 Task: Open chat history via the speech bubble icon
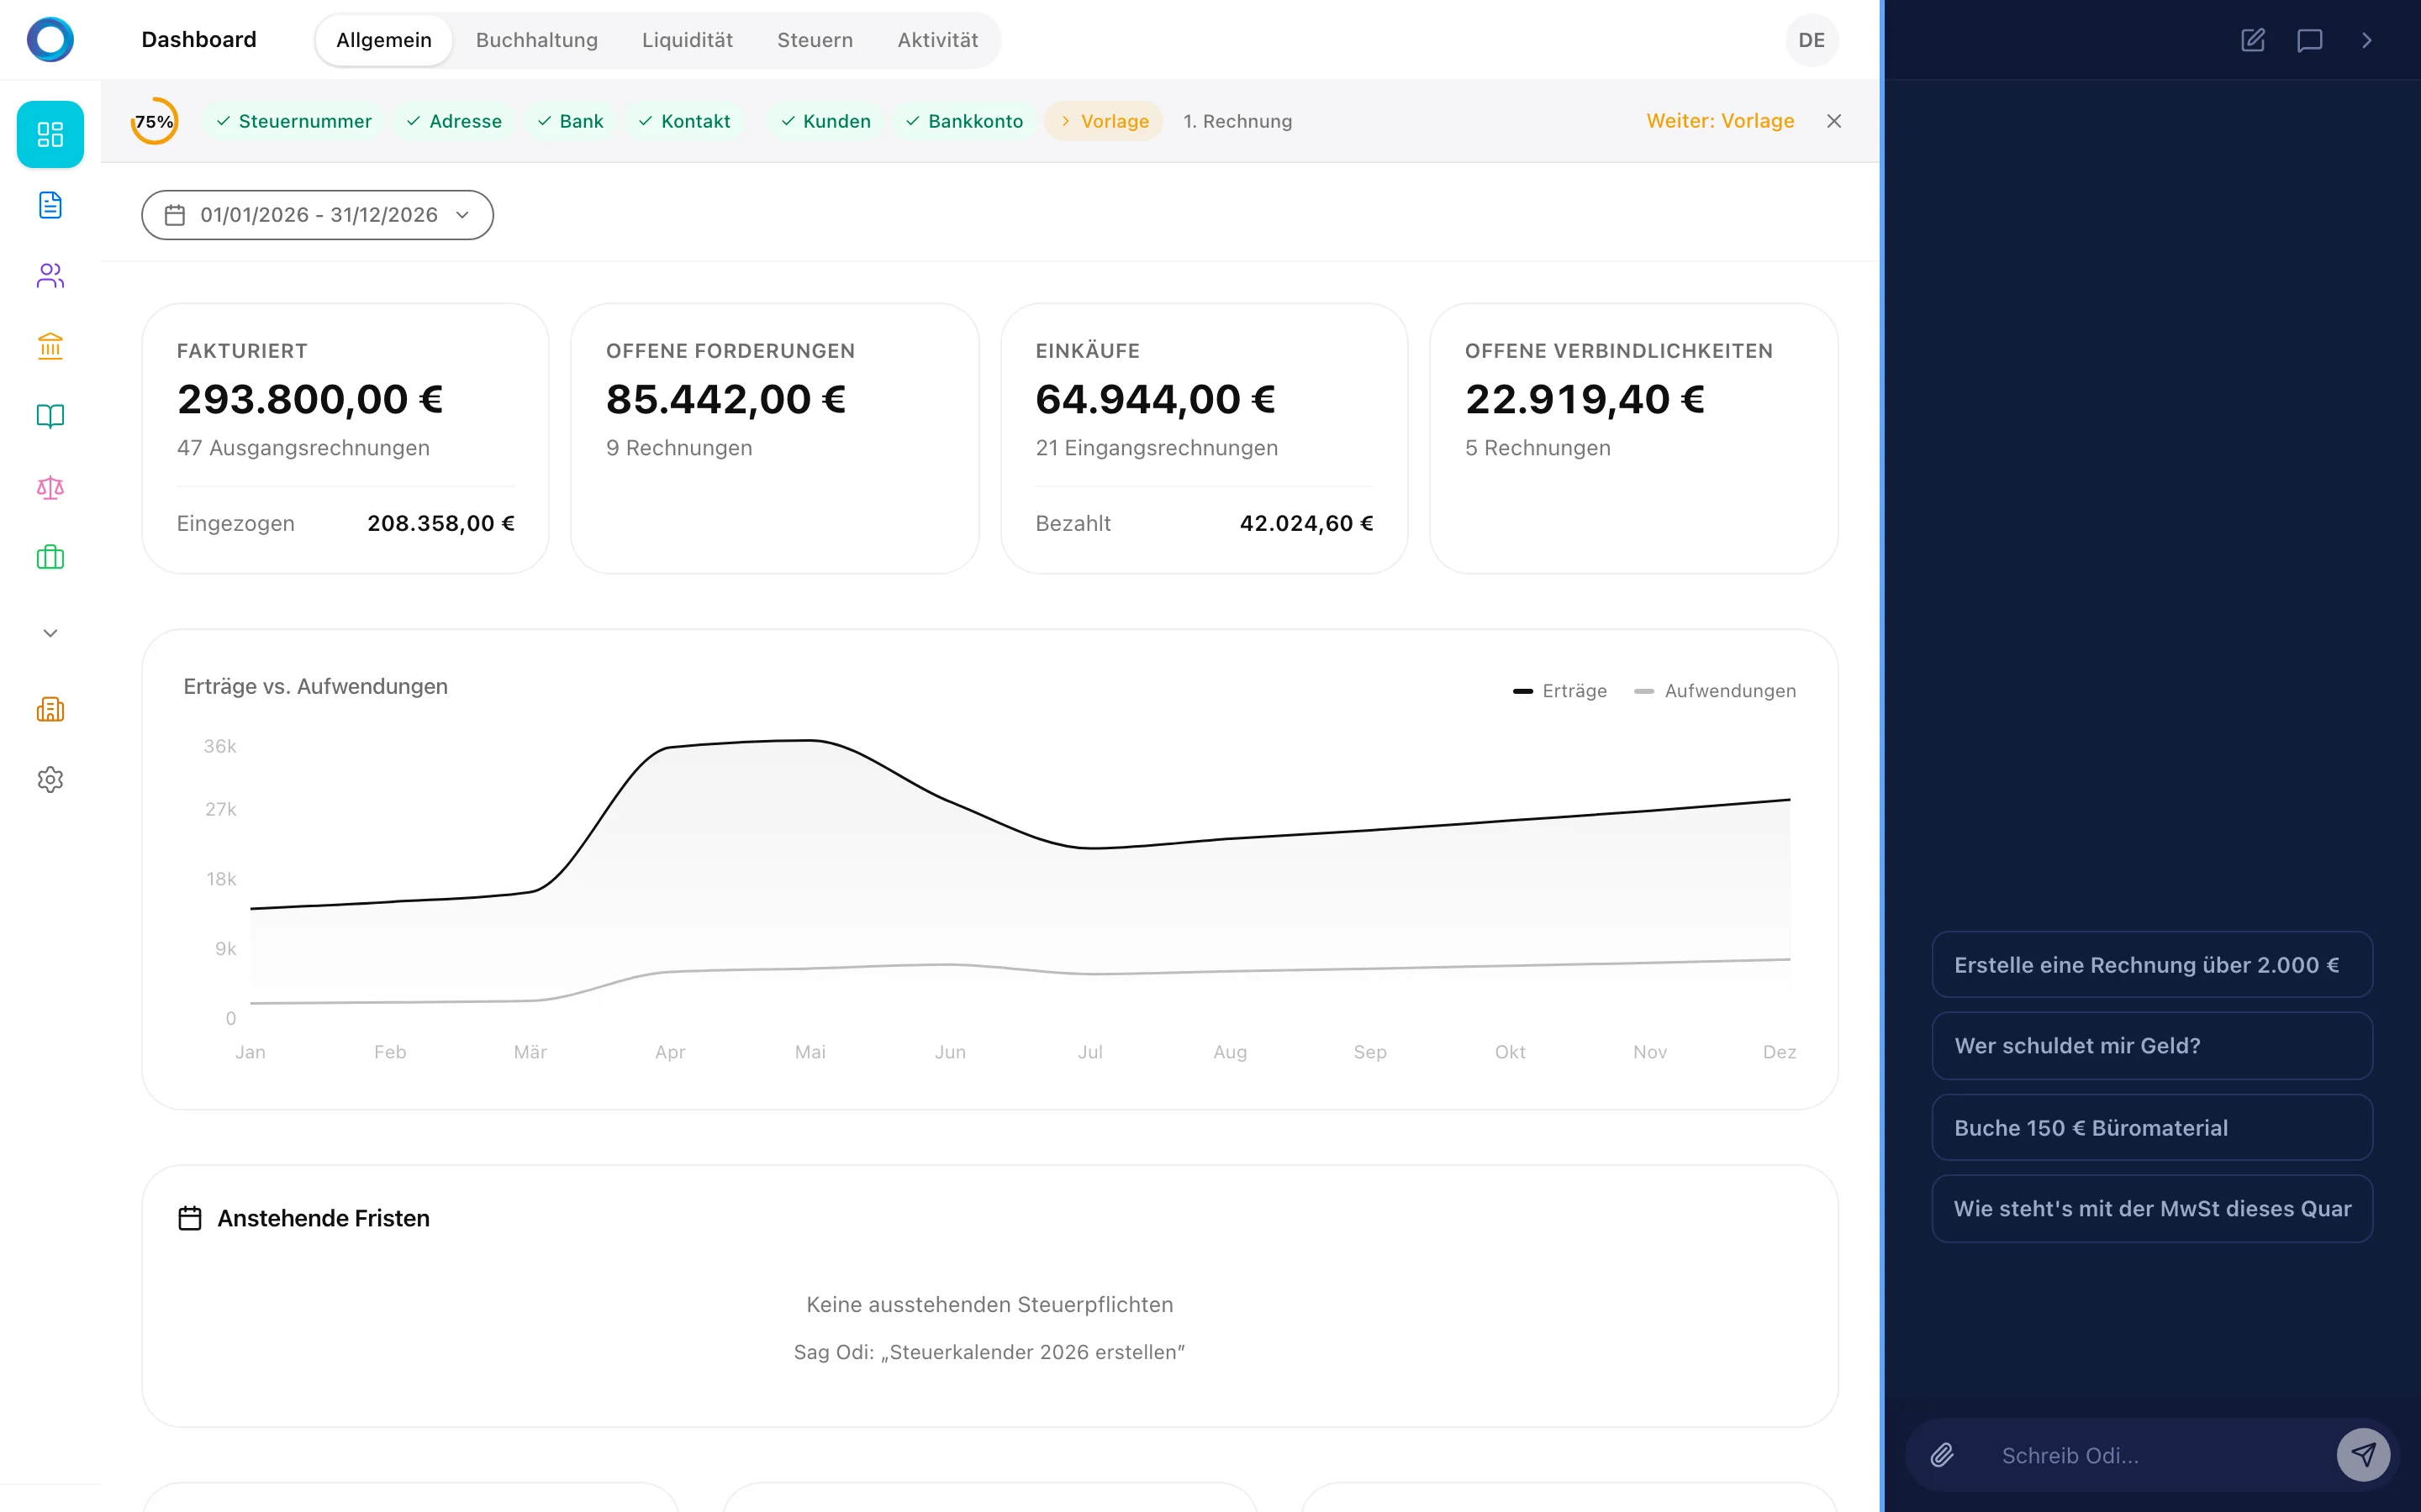coord(2310,40)
